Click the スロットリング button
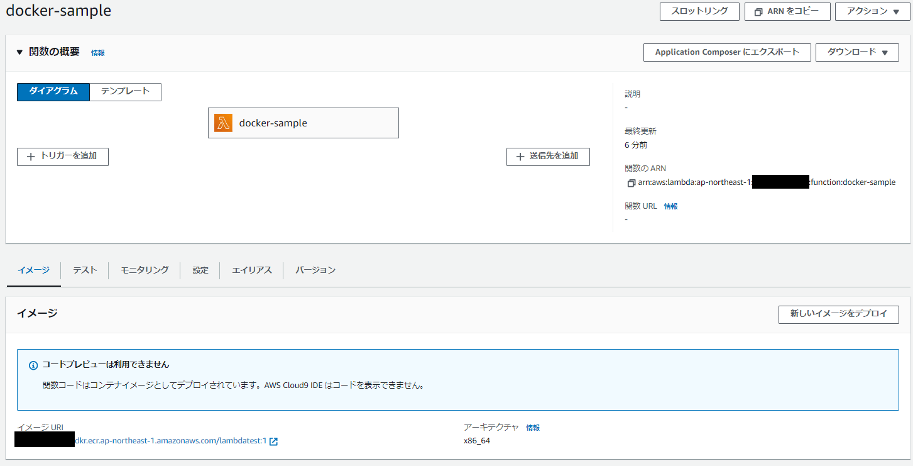 [699, 11]
